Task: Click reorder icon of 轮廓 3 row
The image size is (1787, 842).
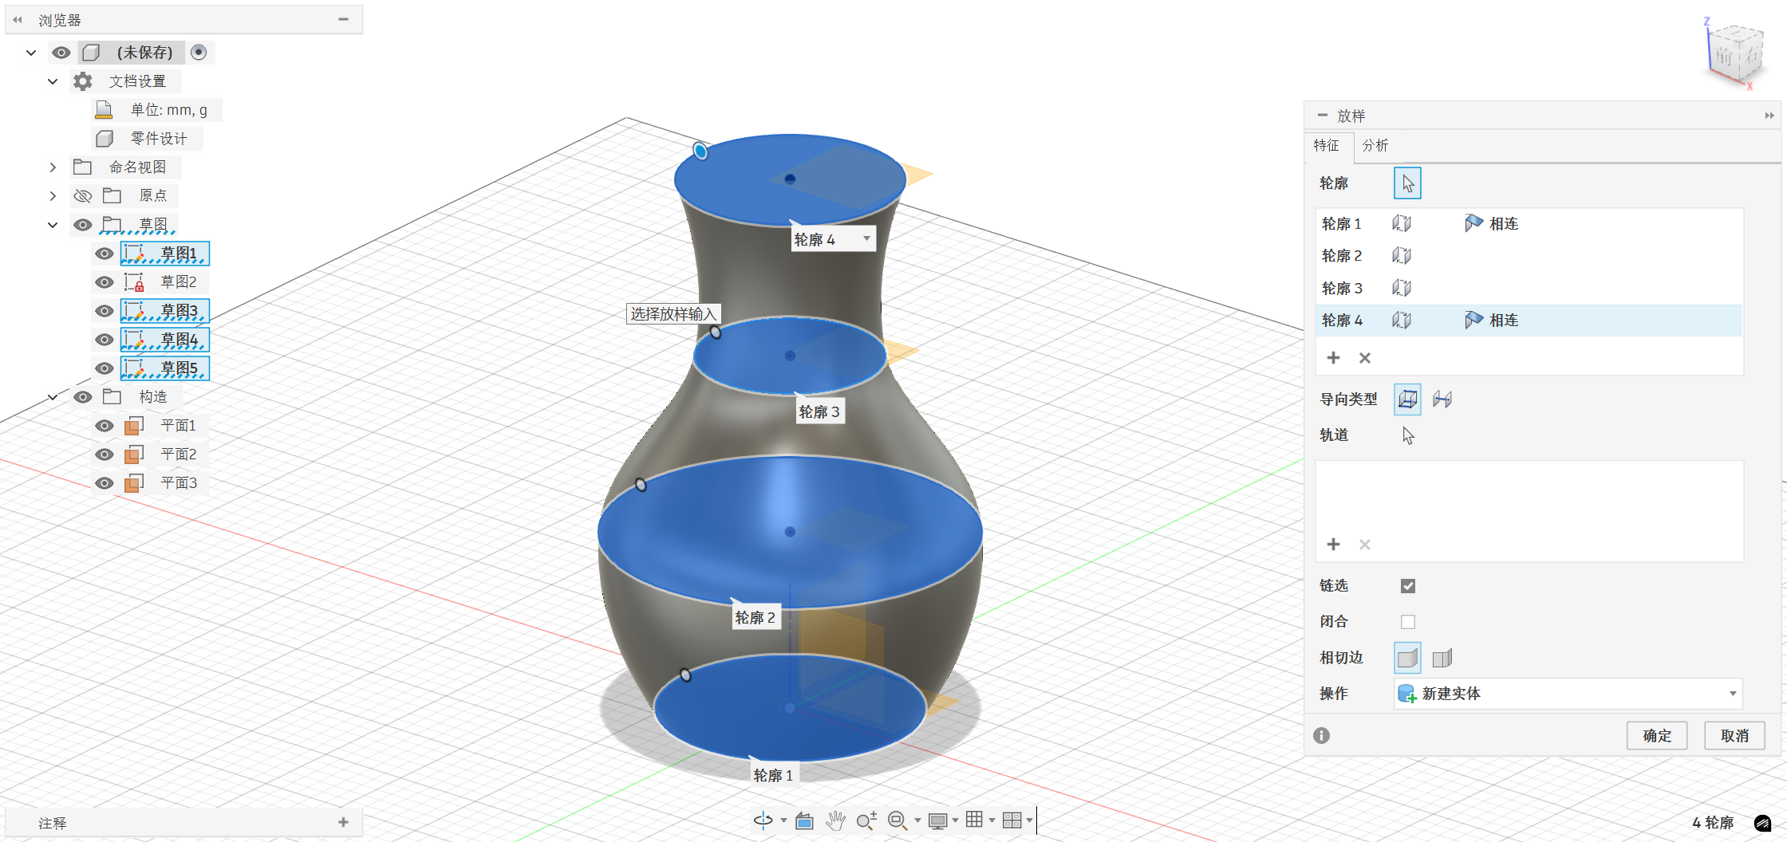Action: 1402,288
